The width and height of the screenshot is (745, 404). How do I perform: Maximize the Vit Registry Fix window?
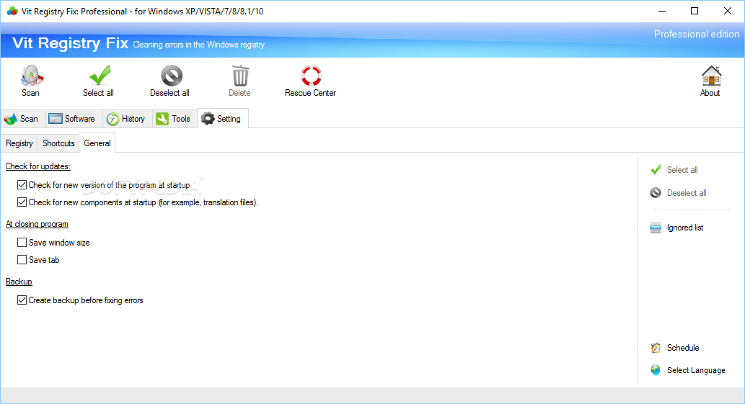[695, 11]
